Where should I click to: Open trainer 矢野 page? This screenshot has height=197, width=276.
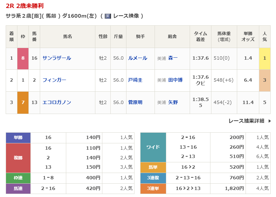click(173, 102)
